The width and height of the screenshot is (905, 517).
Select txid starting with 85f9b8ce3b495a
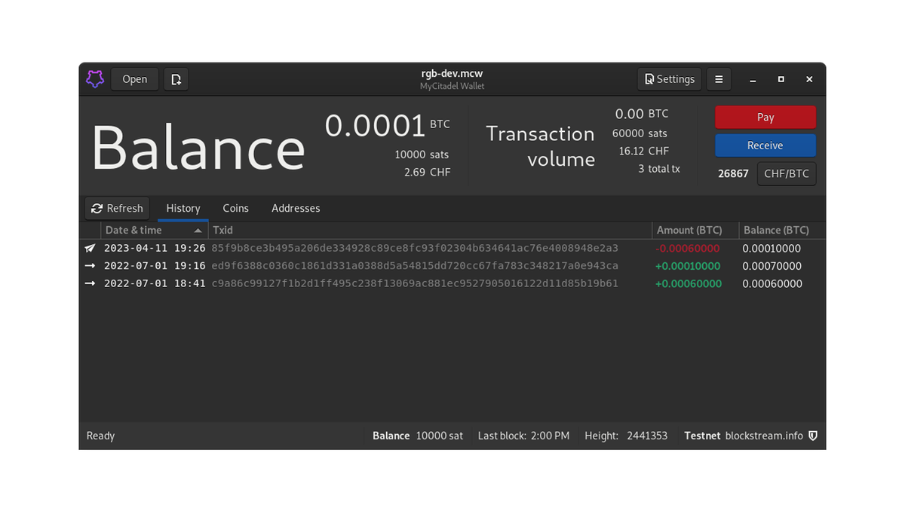[415, 248]
